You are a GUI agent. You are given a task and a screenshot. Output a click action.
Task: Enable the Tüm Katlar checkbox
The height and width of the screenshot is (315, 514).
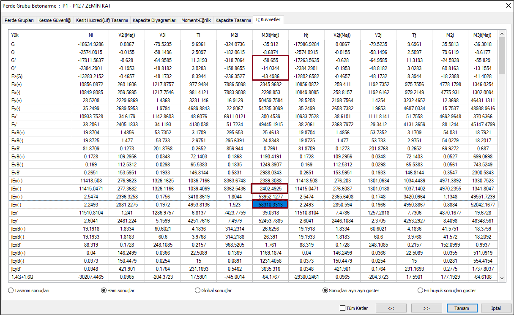[x=343, y=308]
